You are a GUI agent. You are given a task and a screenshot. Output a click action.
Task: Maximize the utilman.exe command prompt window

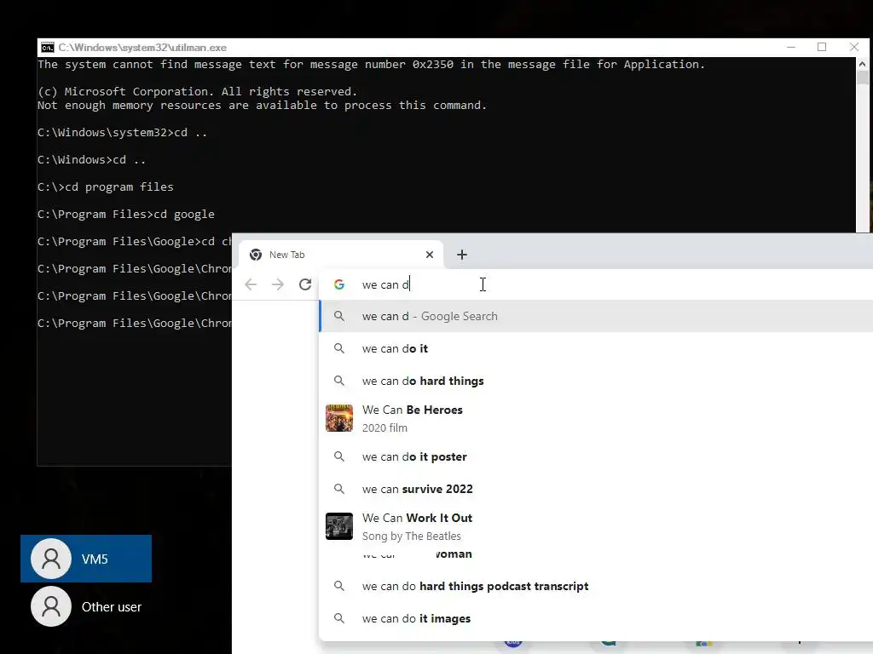[x=822, y=48]
